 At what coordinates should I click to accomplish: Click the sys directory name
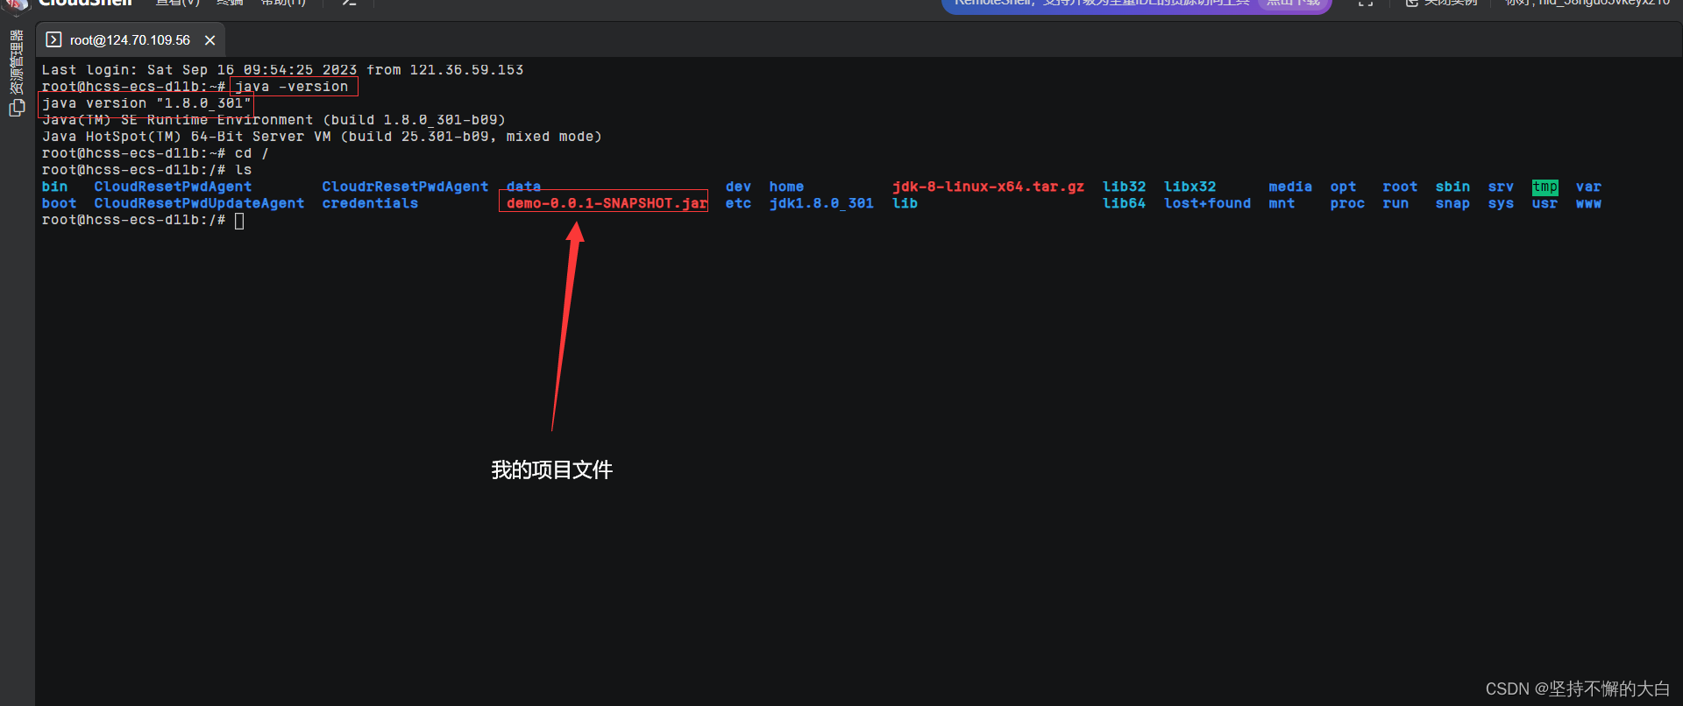tap(1501, 203)
